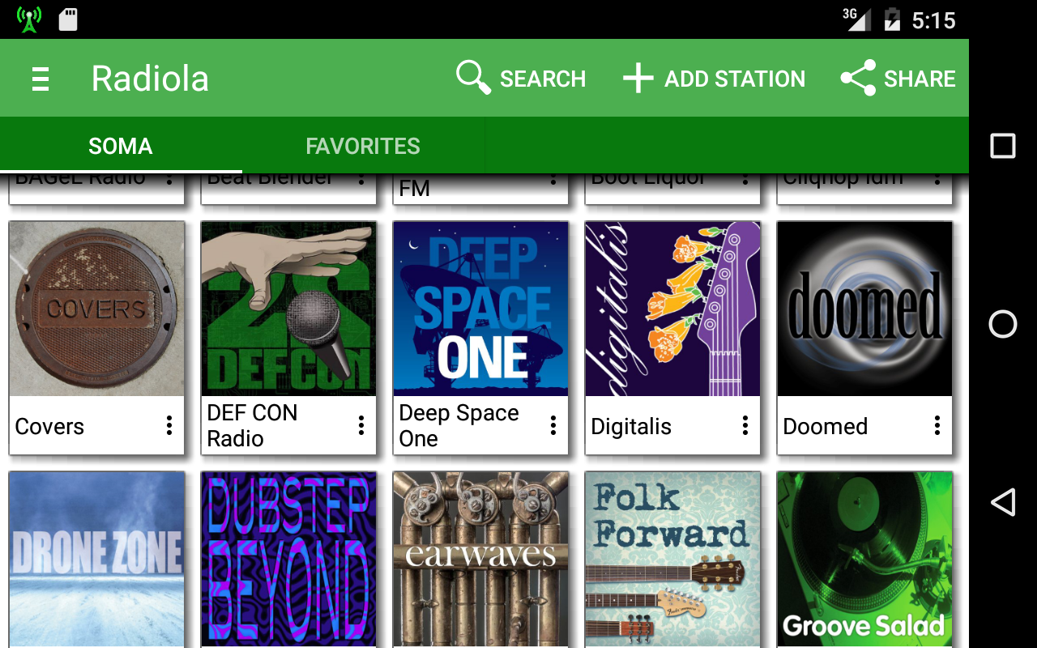Select the Doomed station artwork
Image resolution: width=1037 pixels, height=648 pixels.
(x=864, y=309)
